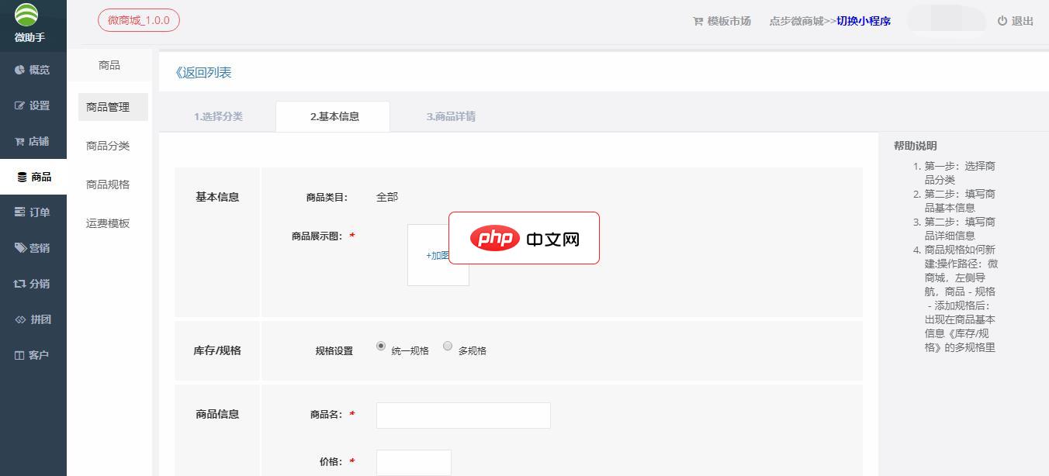The image size is (1049, 476).
Task: Open the 分销 distribution section
Action: [x=33, y=283]
